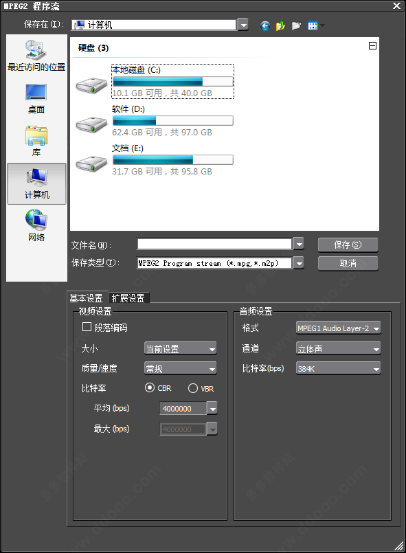Switch to the 扩展设置 tab
The height and width of the screenshot is (553, 406).
pos(128,298)
